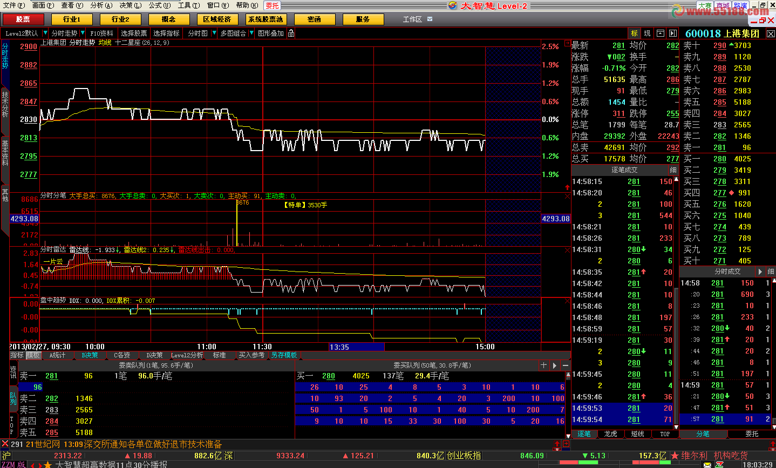The image size is (776, 468).
Task: Click the minus icon in 委买队列 header
Action: (x=566, y=365)
